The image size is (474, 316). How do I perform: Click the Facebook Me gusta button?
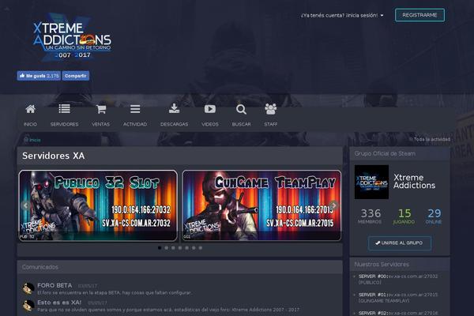tap(39, 76)
